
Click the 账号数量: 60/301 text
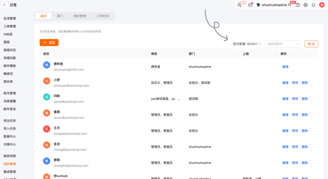pyautogui.click(x=245, y=44)
